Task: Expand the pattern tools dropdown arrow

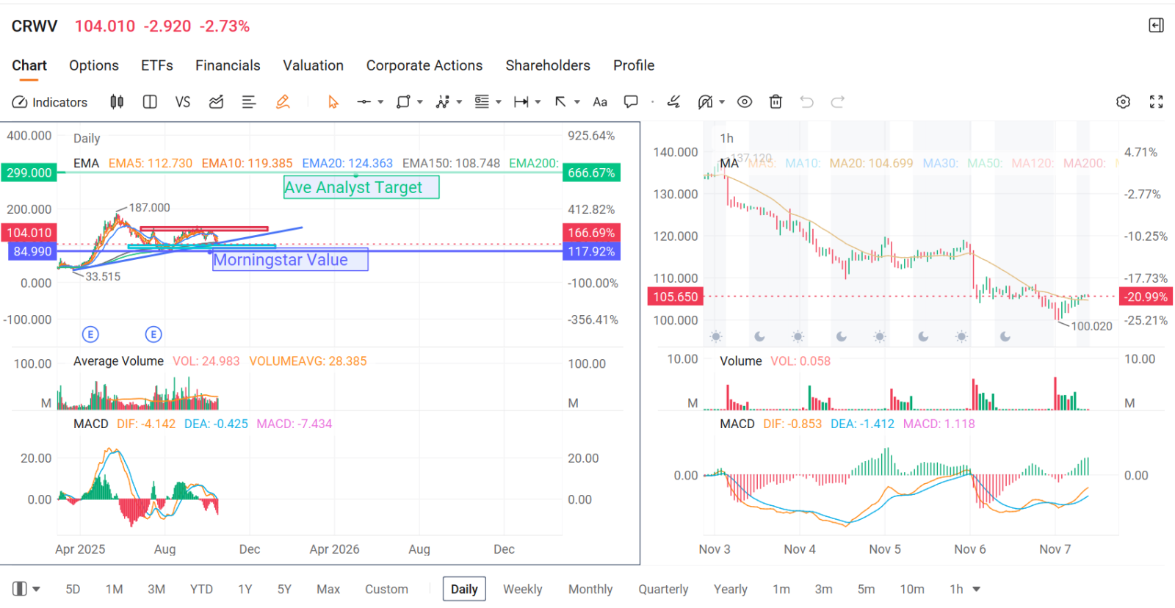Action: [x=459, y=102]
